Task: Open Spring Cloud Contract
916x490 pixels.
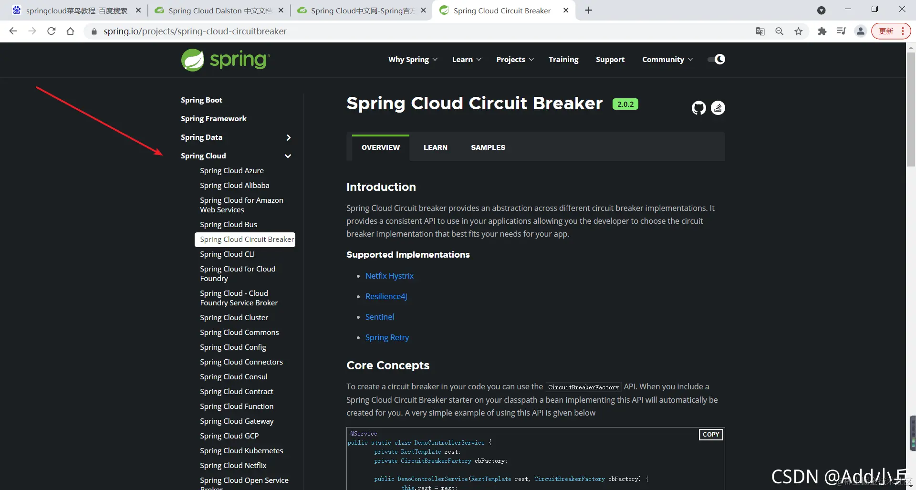Action: tap(237, 392)
